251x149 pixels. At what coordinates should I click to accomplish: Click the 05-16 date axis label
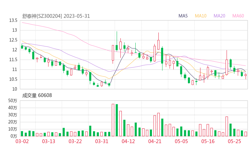208,142
